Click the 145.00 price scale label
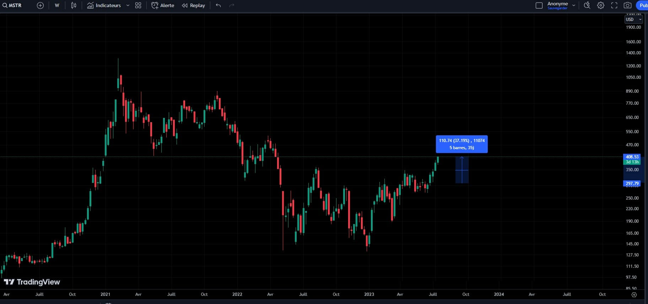The height and width of the screenshot is (304, 648). click(x=632, y=244)
